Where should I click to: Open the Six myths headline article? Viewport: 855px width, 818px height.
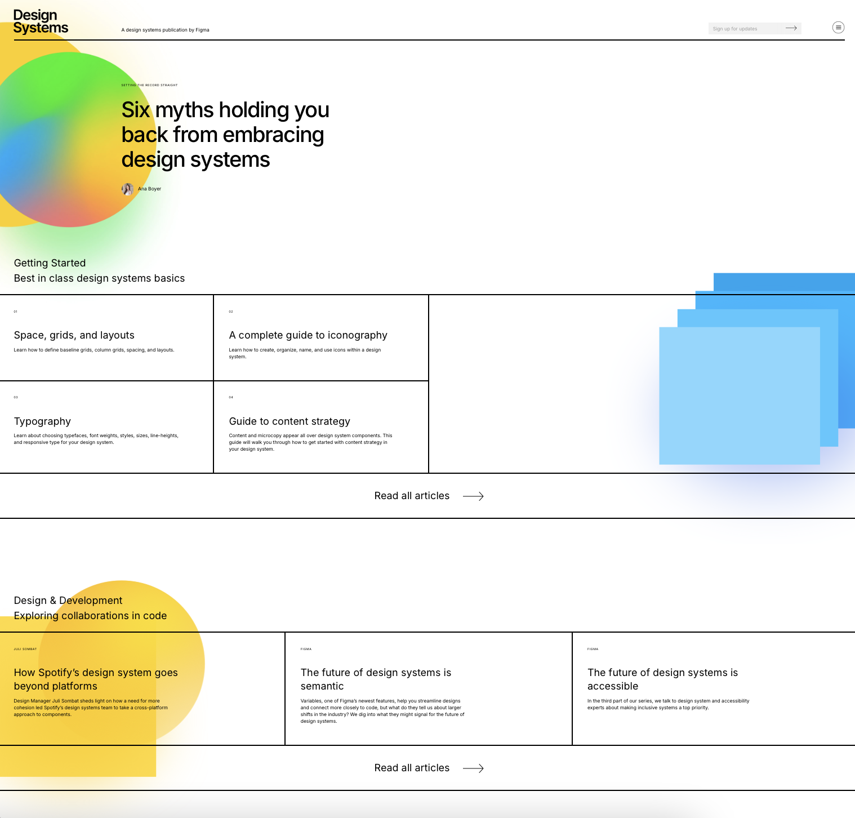[225, 135]
